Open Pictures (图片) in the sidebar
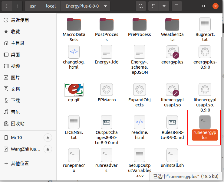Viewport: 224px width, 182px height. click(28, 77)
